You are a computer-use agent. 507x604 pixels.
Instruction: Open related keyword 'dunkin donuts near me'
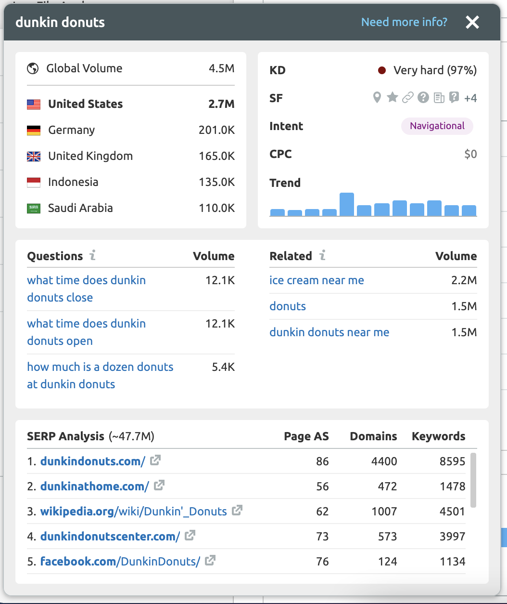click(x=330, y=332)
